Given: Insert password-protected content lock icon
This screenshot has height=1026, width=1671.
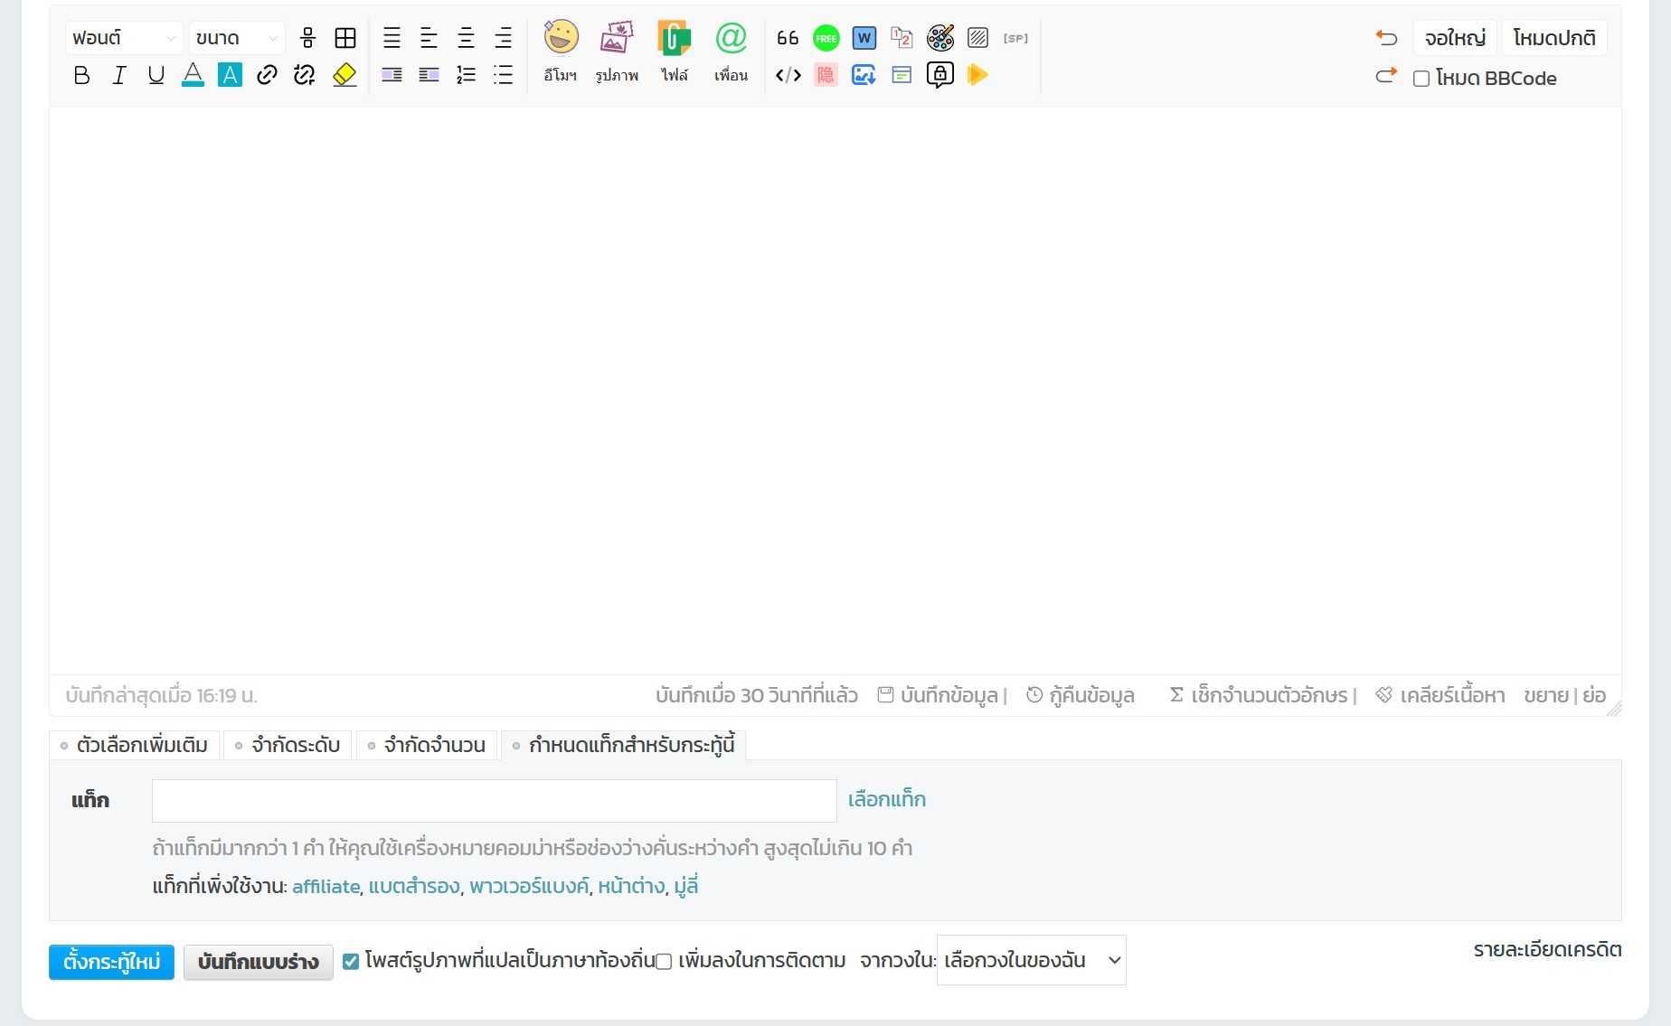Looking at the screenshot, I should tap(940, 75).
